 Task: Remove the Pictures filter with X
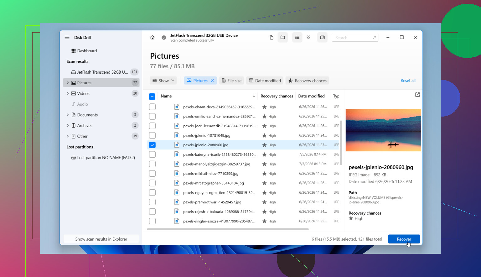coord(212,81)
